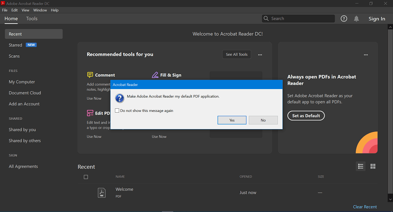The width and height of the screenshot is (393, 212).
Task: Open the View menu
Action: [x=25, y=10]
